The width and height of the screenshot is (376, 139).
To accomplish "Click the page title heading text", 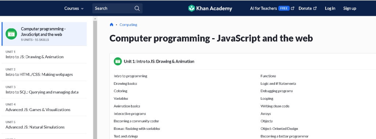I will pyautogui.click(x=211, y=39).
